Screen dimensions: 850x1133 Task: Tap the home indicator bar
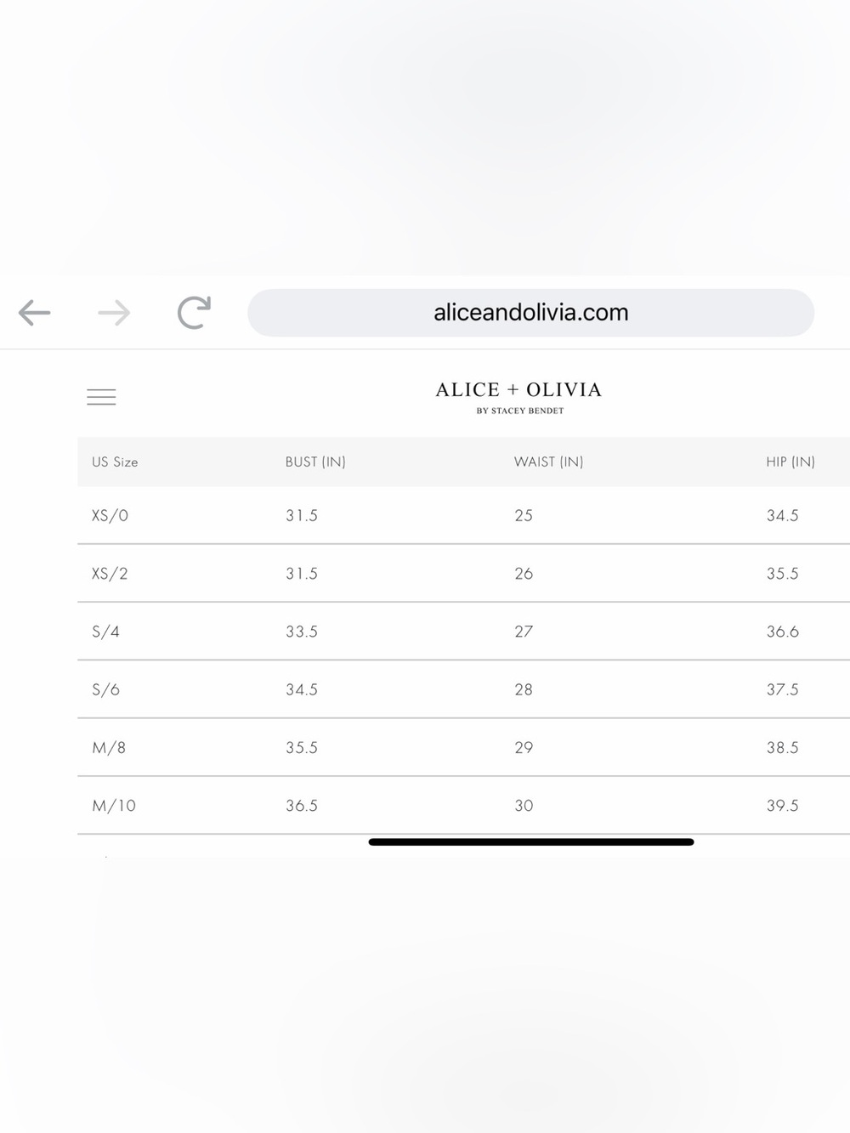point(531,842)
